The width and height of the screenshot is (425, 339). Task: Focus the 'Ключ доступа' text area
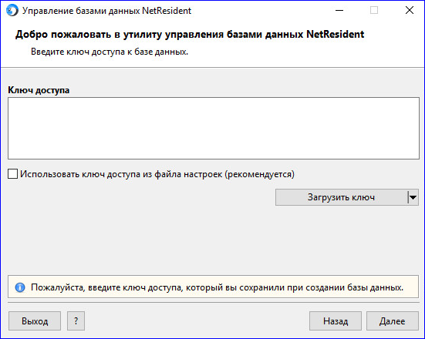pos(214,129)
